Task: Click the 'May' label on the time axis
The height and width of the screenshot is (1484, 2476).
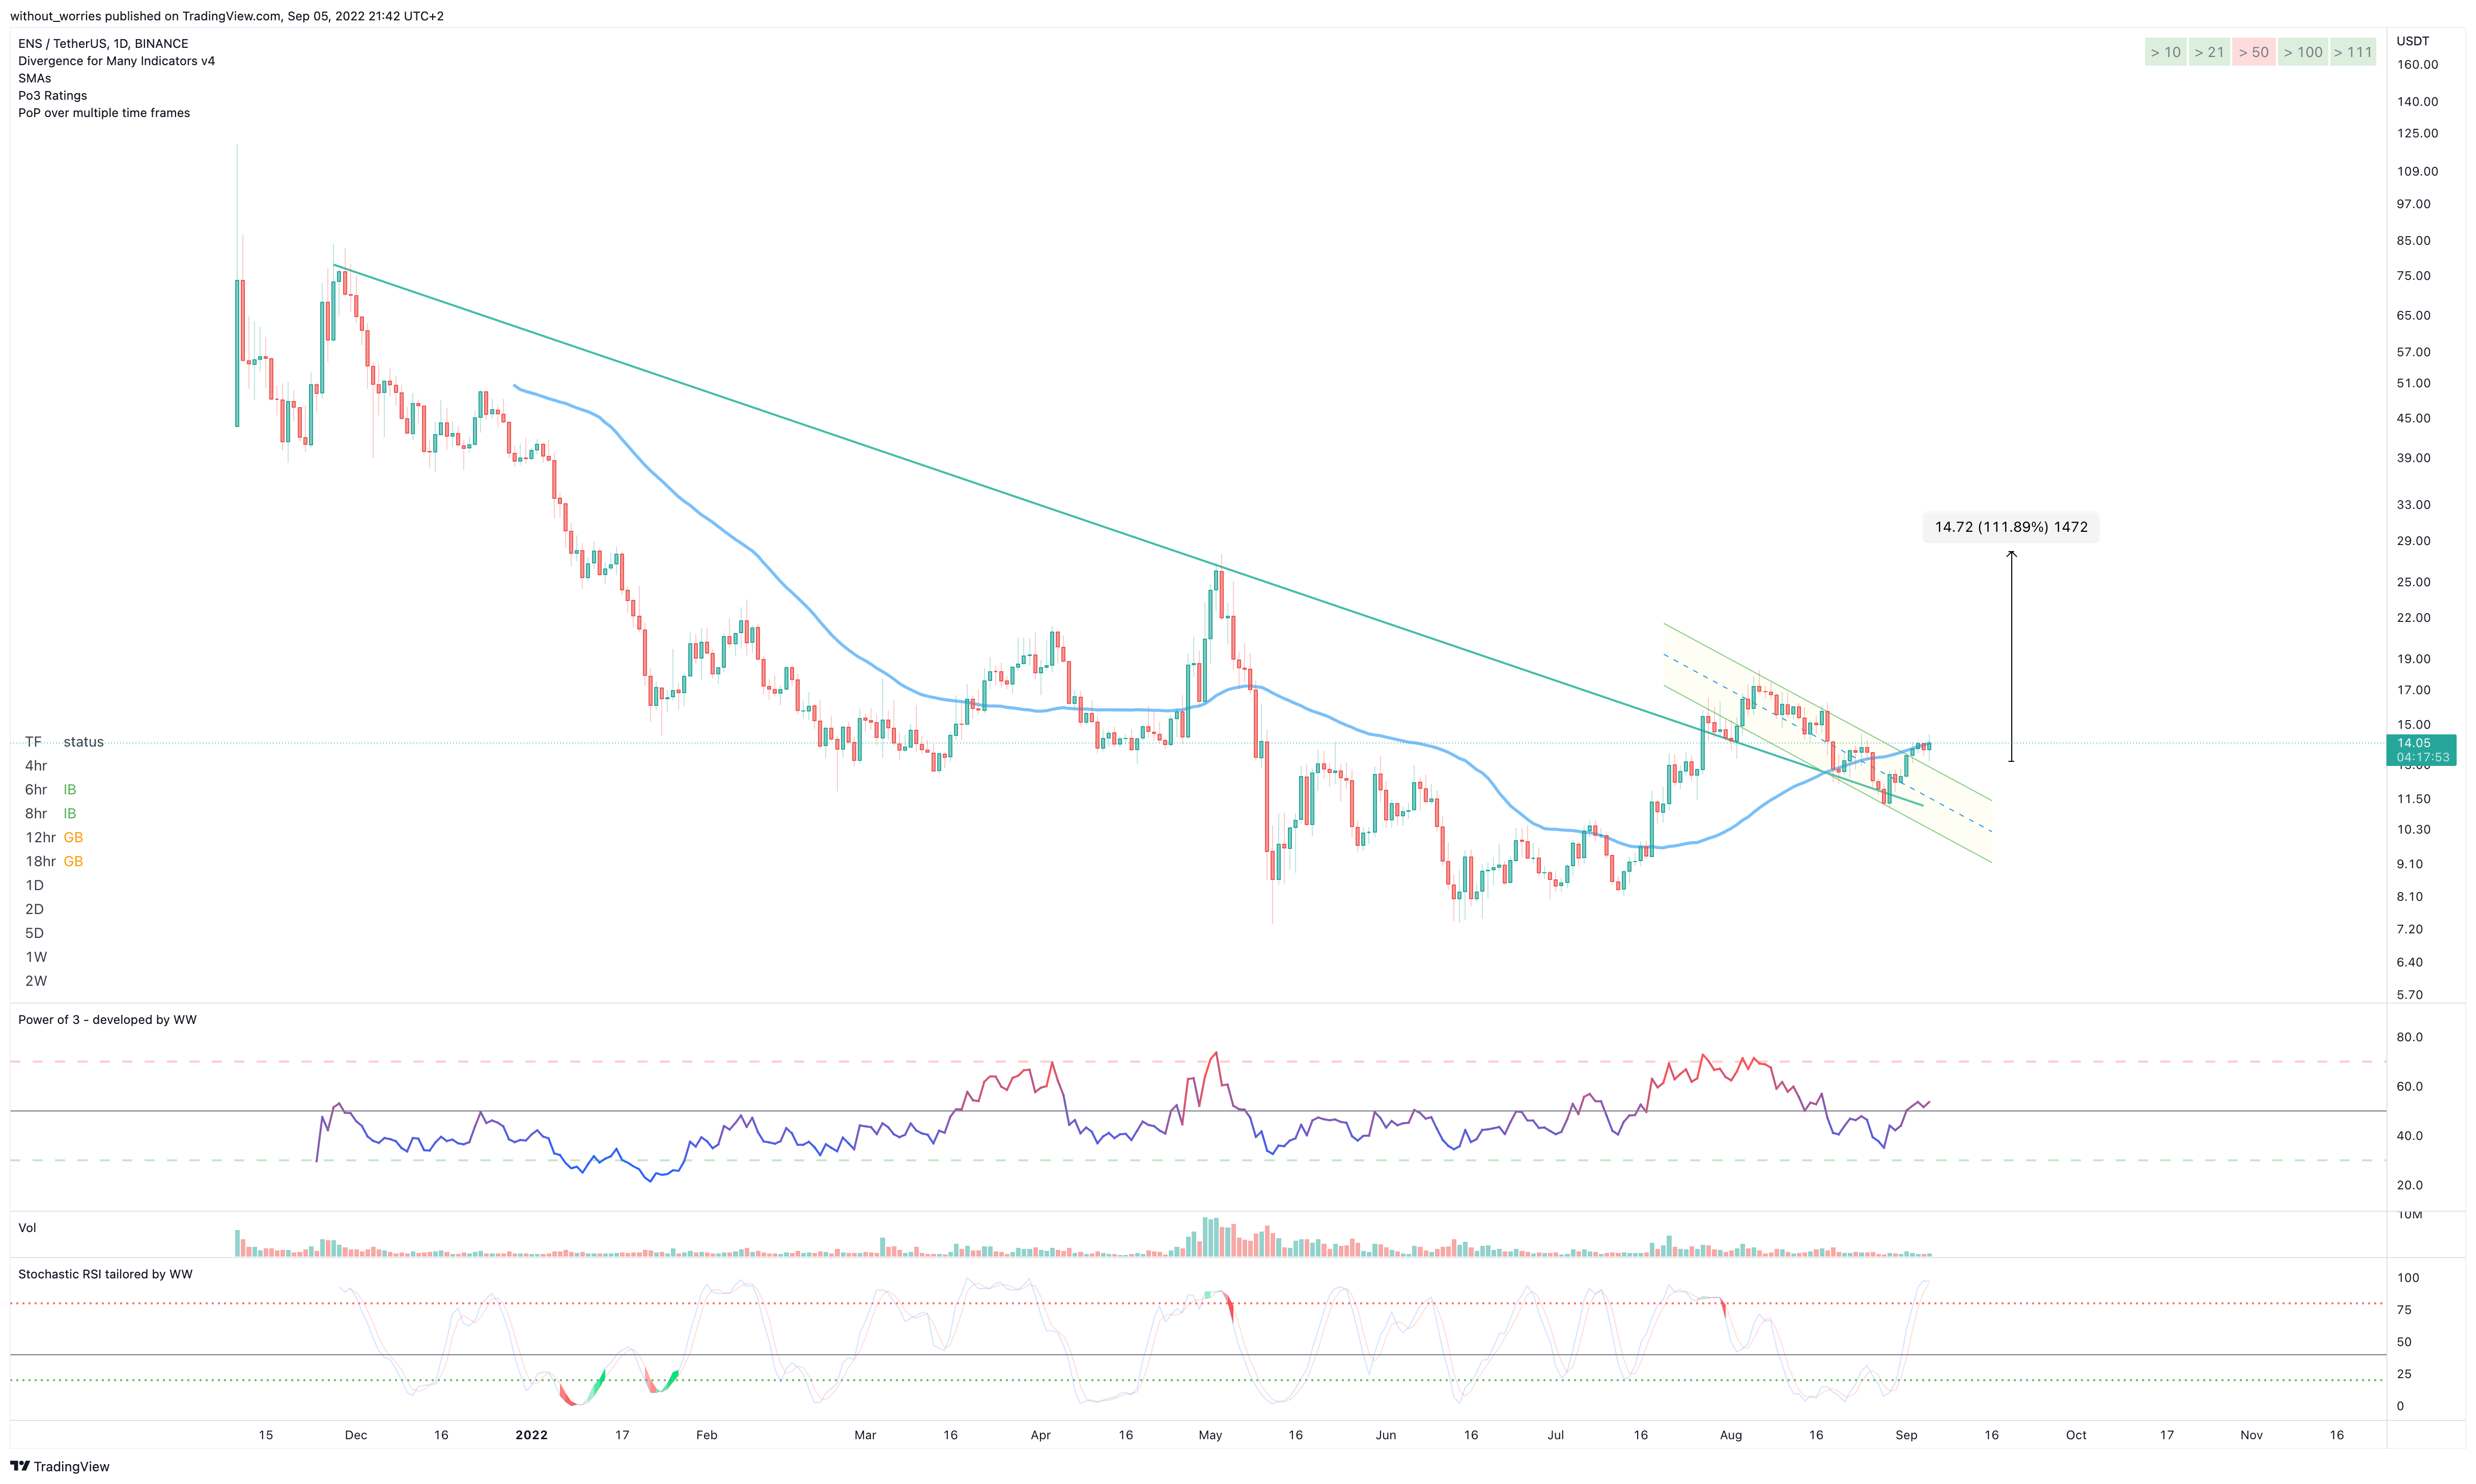Action: coord(1210,1435)
